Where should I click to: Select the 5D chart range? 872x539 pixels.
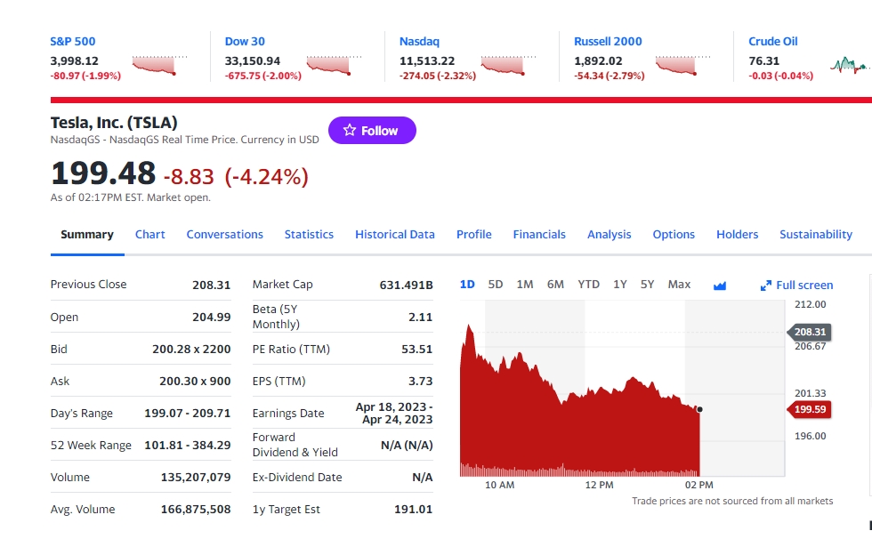(496, 285)
